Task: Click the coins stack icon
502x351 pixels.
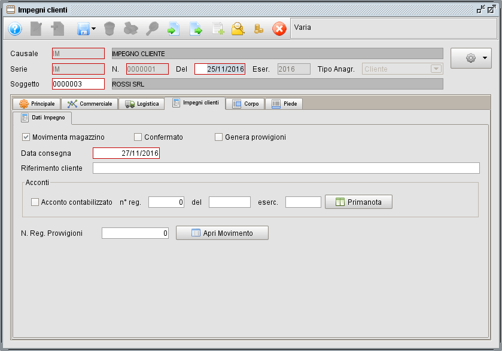Action: click(x=258, y=29)
